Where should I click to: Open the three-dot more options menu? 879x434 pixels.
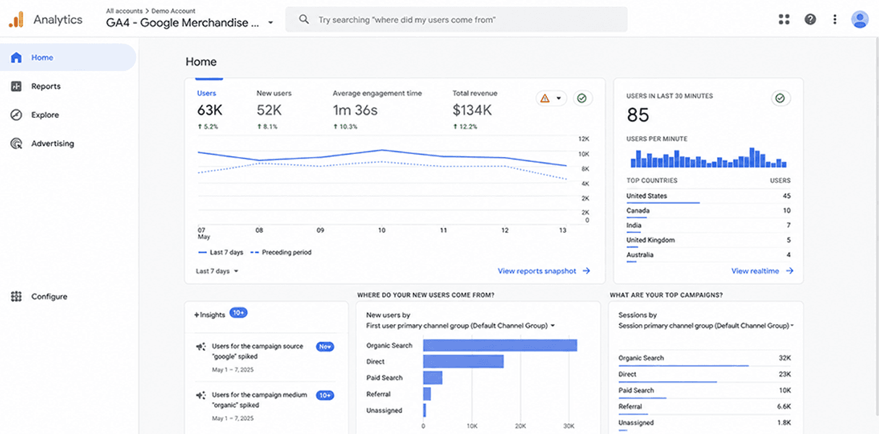pos(835,20)
